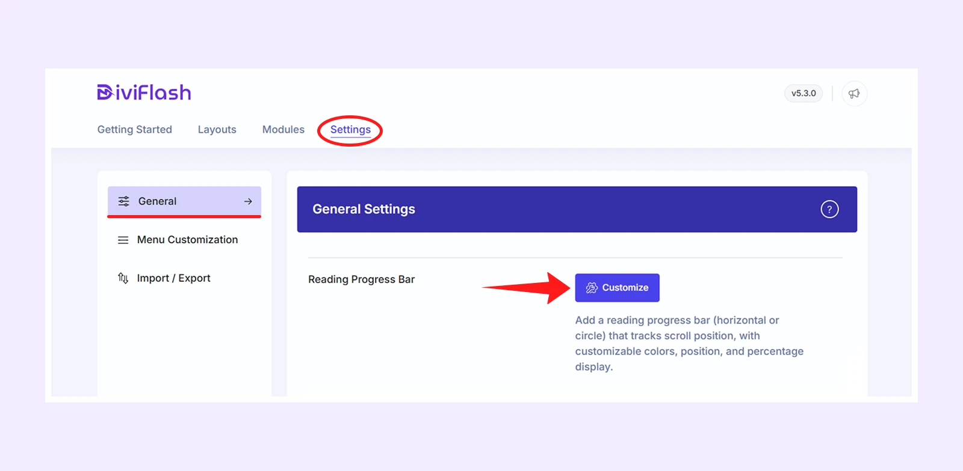Click the sliders icon beside General
Screen dimensions: 963x471
point(123,201)
